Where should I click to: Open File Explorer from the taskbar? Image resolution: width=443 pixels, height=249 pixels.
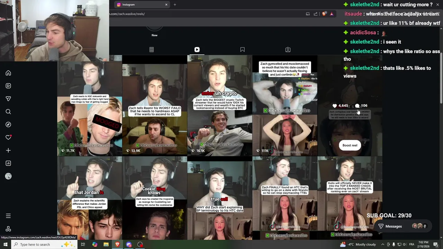click(x=106, y=245)
